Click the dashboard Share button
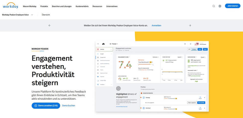The image size is (243, 118). [200, 49]
